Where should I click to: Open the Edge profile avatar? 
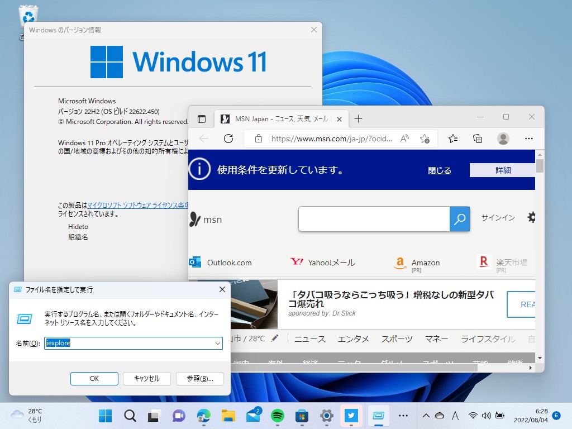click(x=503, y=139)
